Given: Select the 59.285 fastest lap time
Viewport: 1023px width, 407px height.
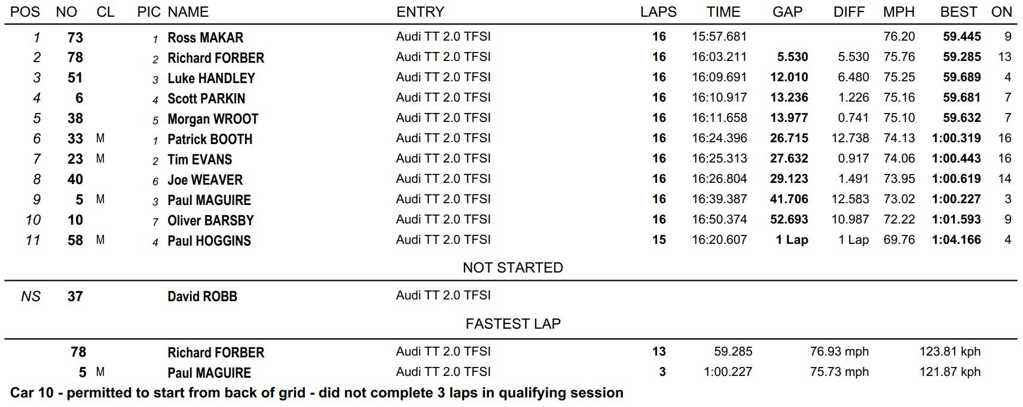Looking at the screenshot, I should (733, 351).
